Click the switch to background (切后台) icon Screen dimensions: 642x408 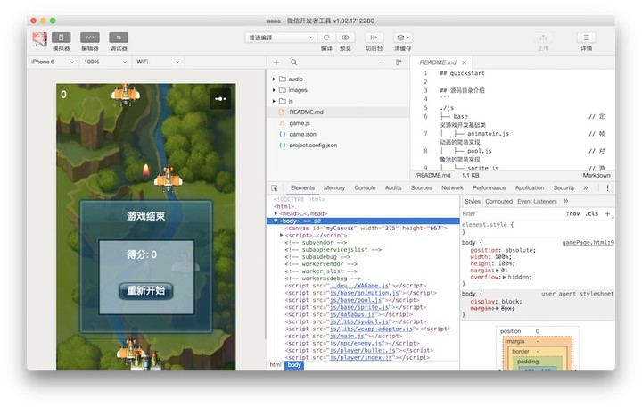coord(374,37)
